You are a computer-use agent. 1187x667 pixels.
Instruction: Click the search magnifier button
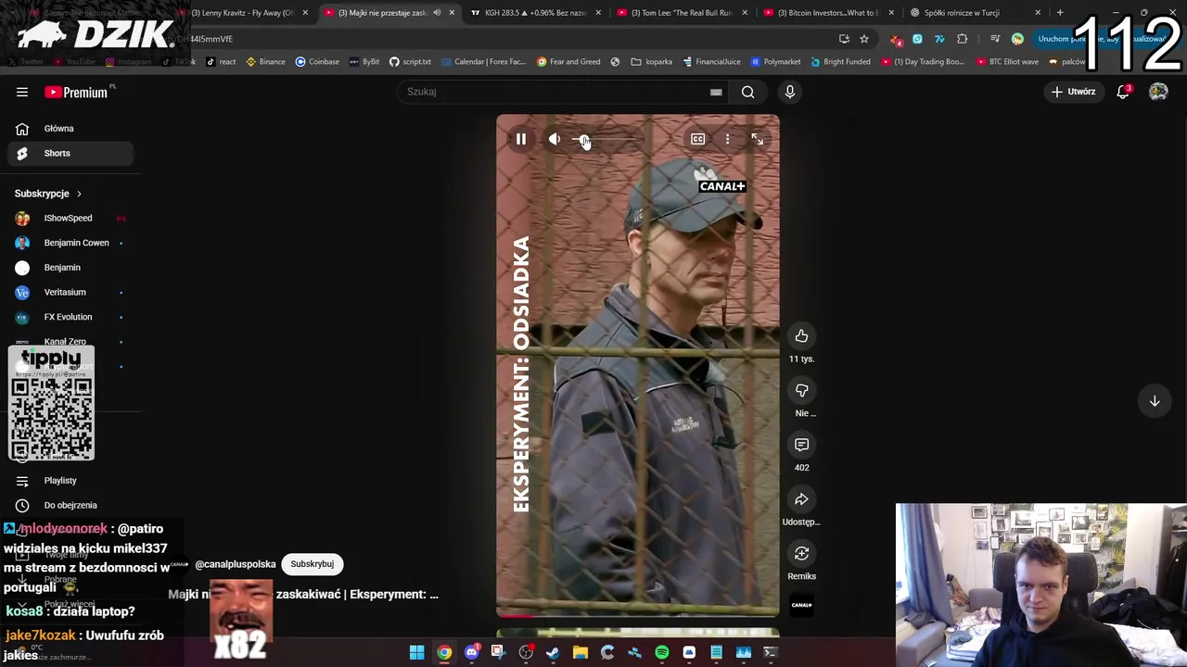pos(747,92)
